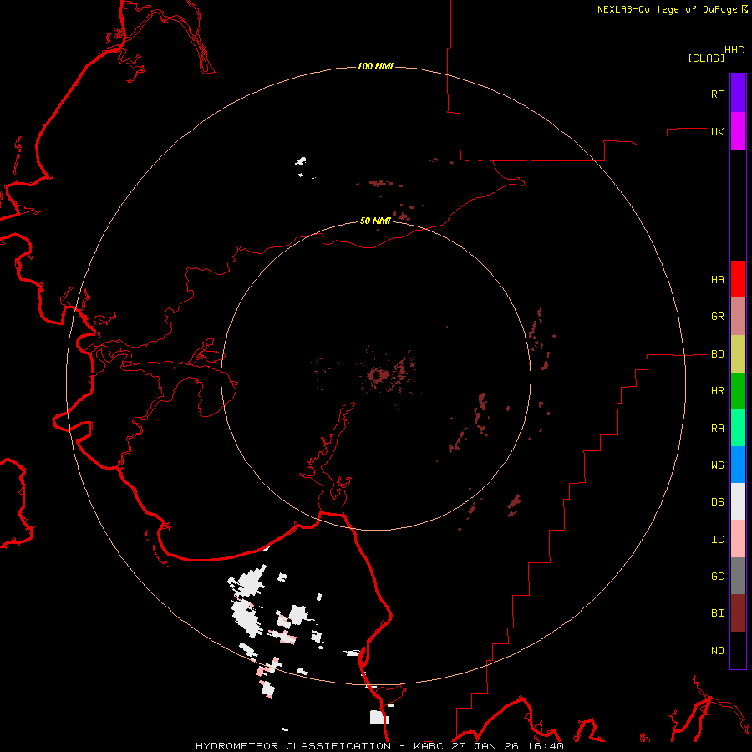
Task: Click the HR legend label
Action: [718, 391]
